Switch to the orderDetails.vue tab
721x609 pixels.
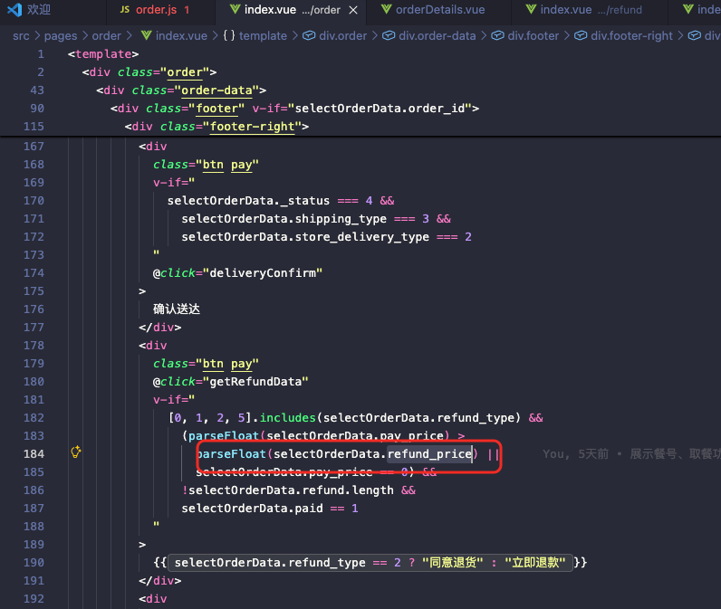pyautogui.click(x=441, y=10)
